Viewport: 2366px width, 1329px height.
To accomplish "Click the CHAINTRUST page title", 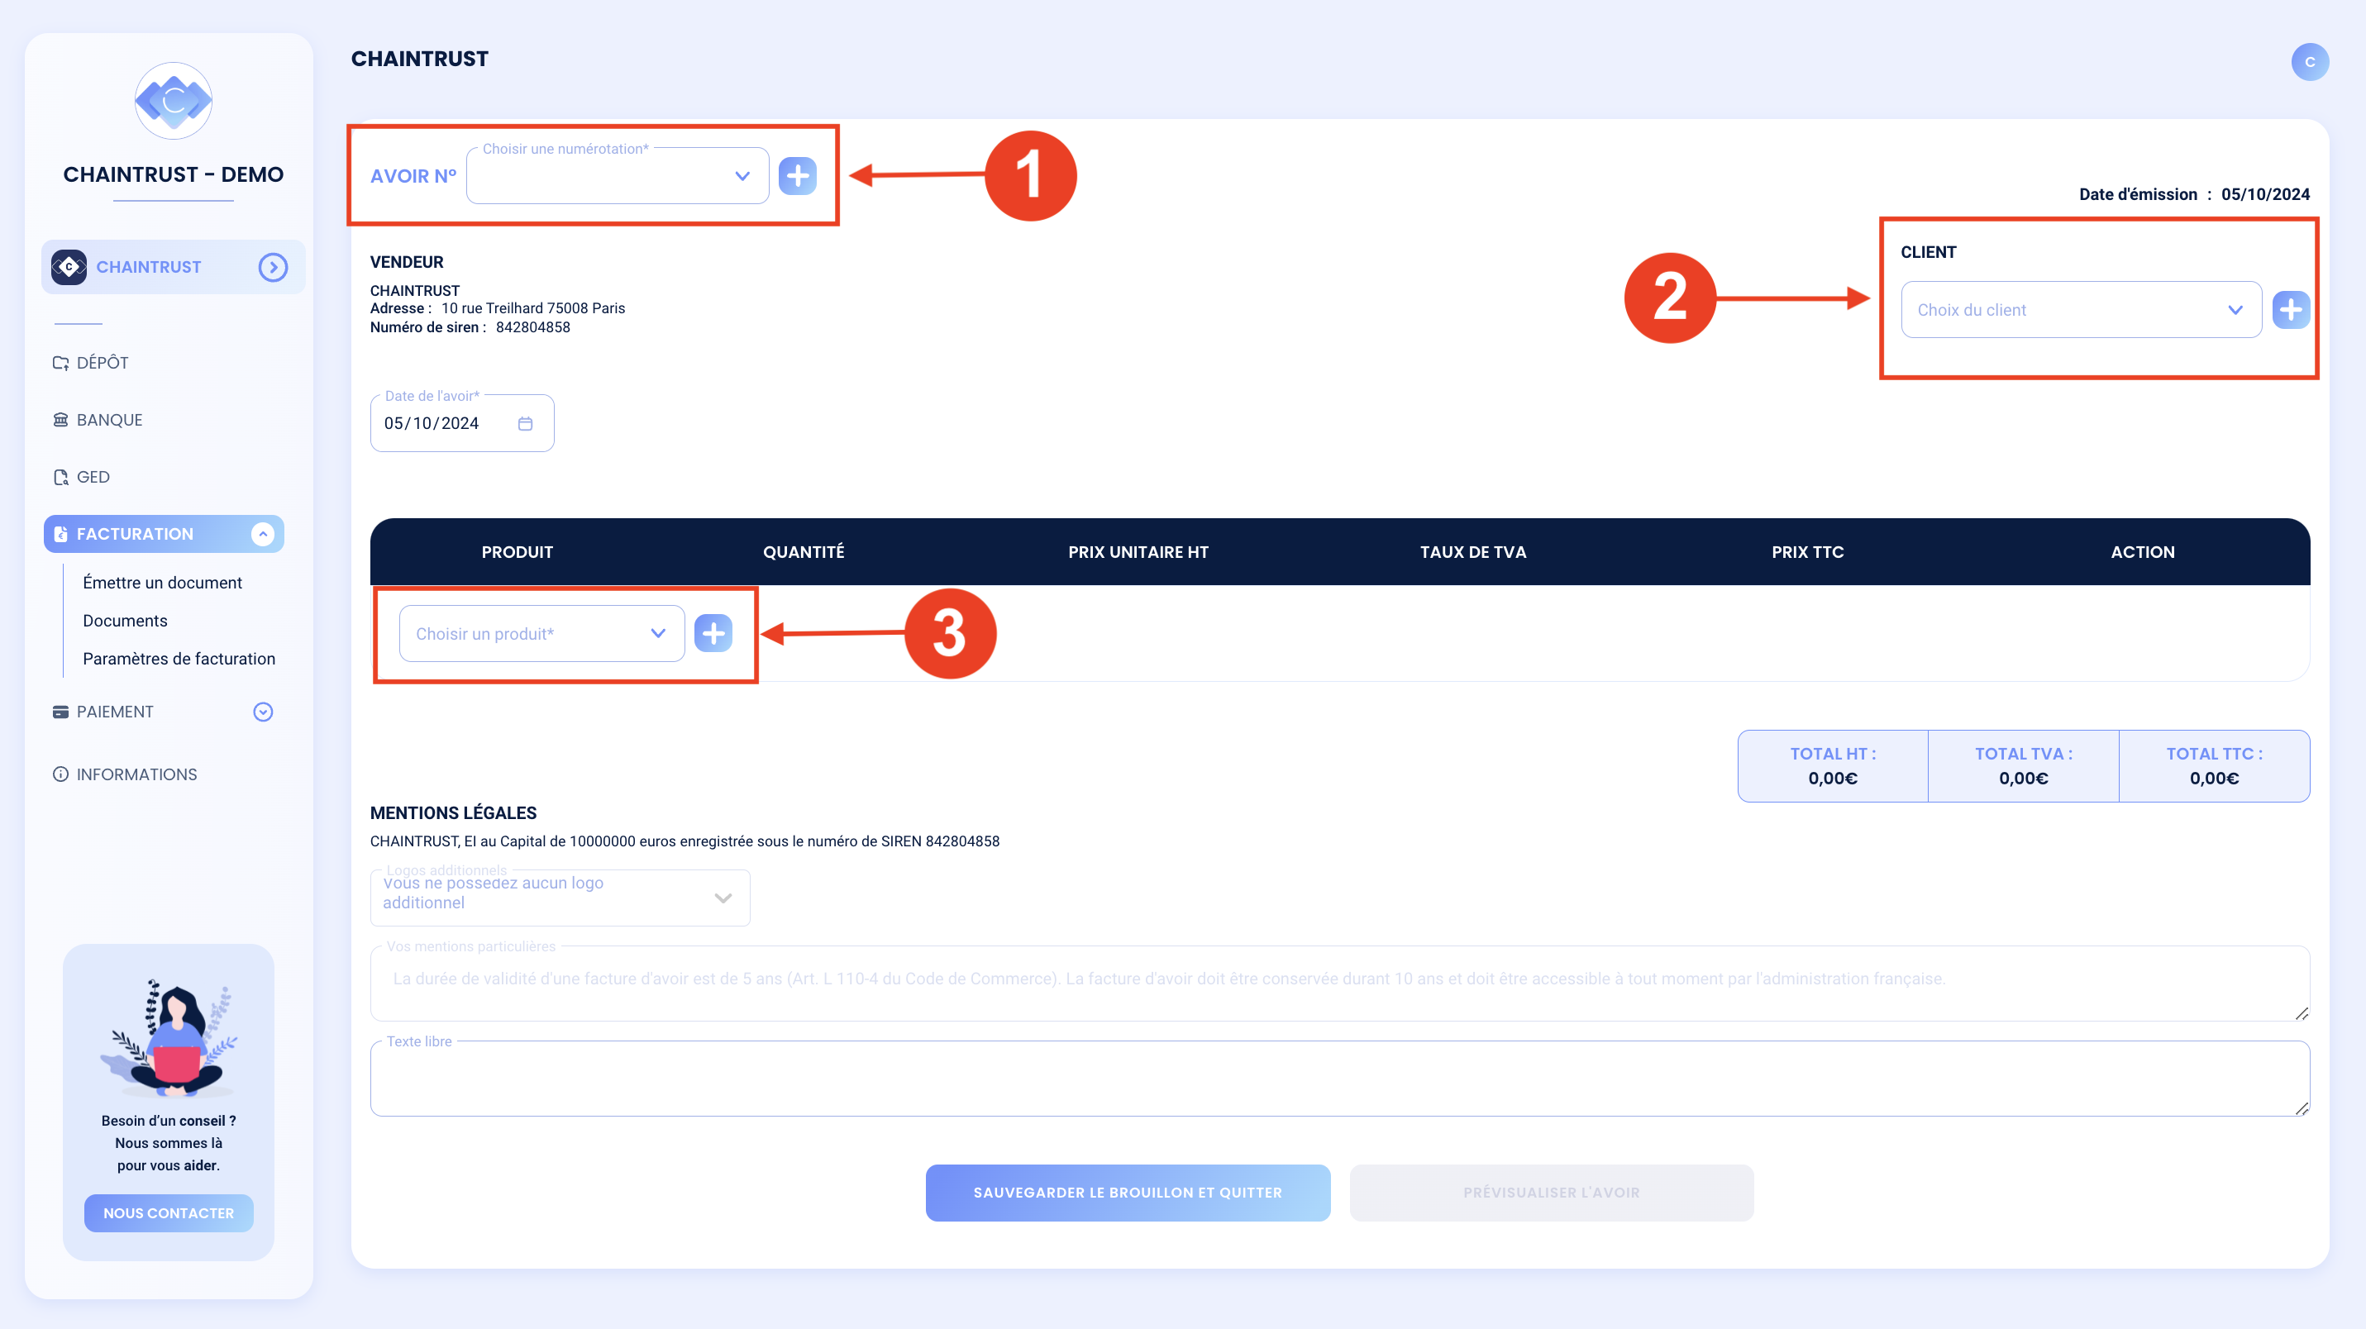I will [420, 59].
